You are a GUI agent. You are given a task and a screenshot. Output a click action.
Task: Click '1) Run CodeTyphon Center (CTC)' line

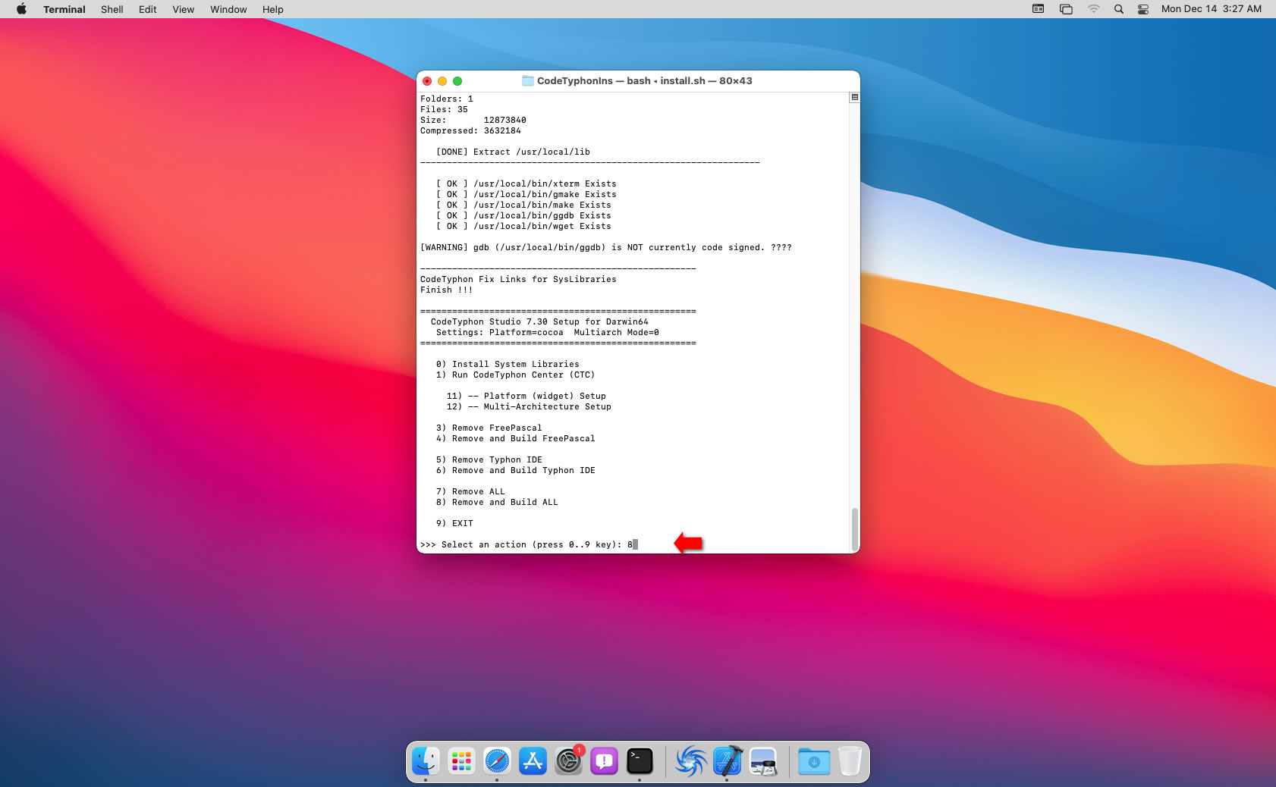tap(515, 375)
